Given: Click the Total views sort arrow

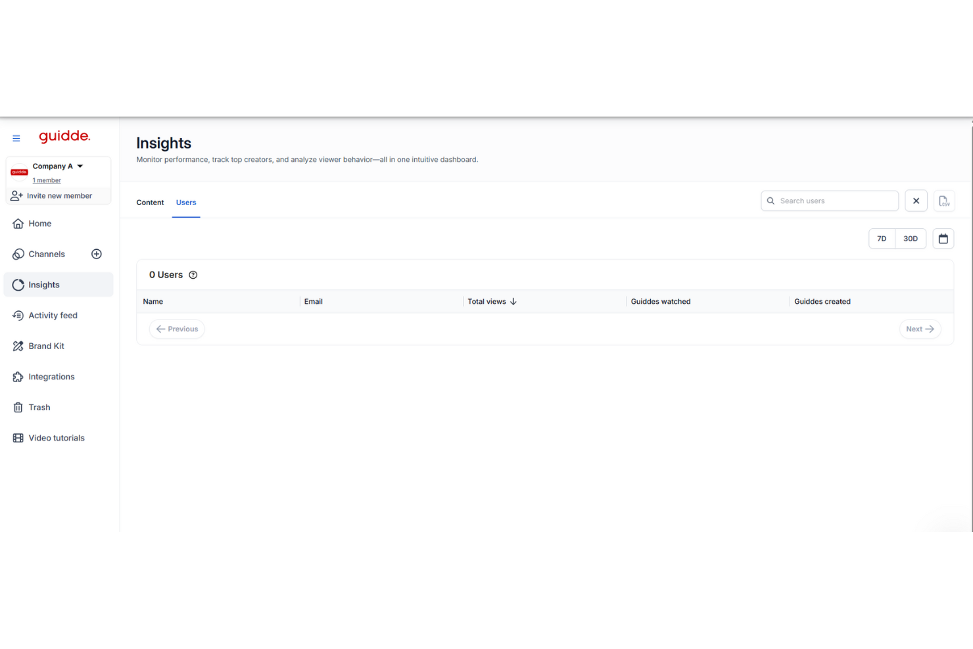Looking at the screenshot, I should click(x=513, y=302).
